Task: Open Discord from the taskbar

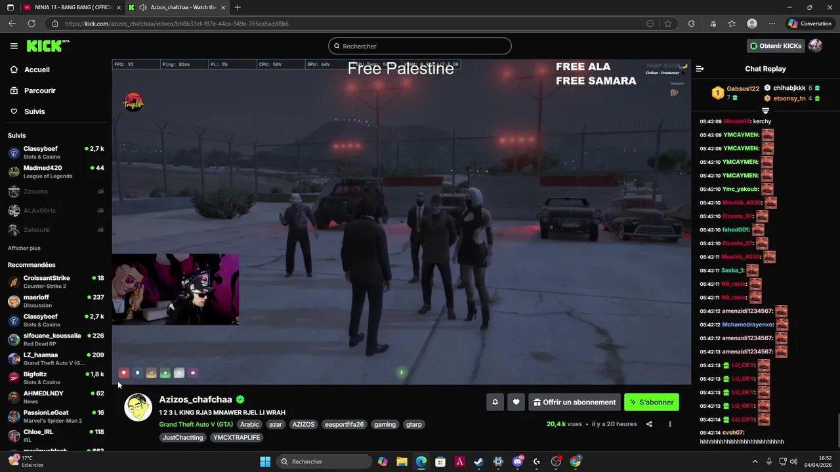Action: pos(518,462)
